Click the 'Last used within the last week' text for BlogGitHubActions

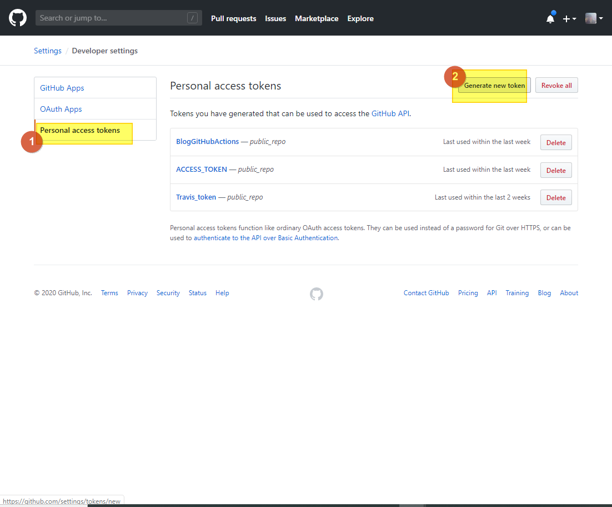(x=486, y=142)
